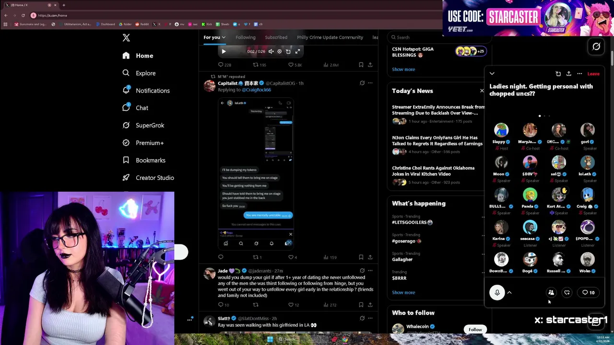Open the #LETSGOOILERS trending topic
Viewport: 614px width, 345px height.
click(412, 222)
